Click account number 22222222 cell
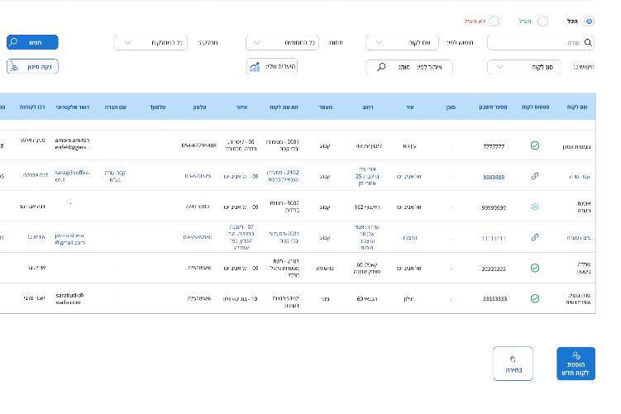The height and width of the screenshot is (414, 621). (x=494, y=269)
